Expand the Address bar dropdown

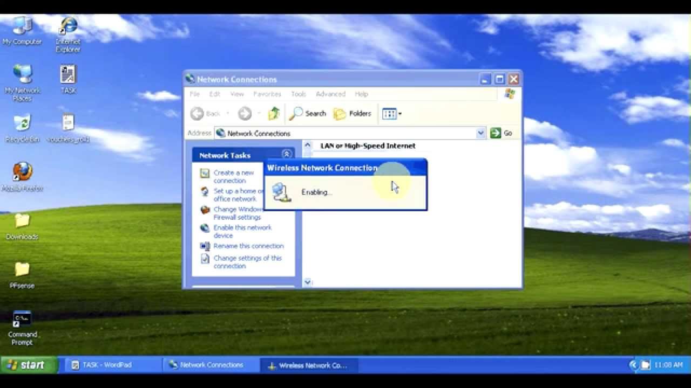(x=481, y=133)
